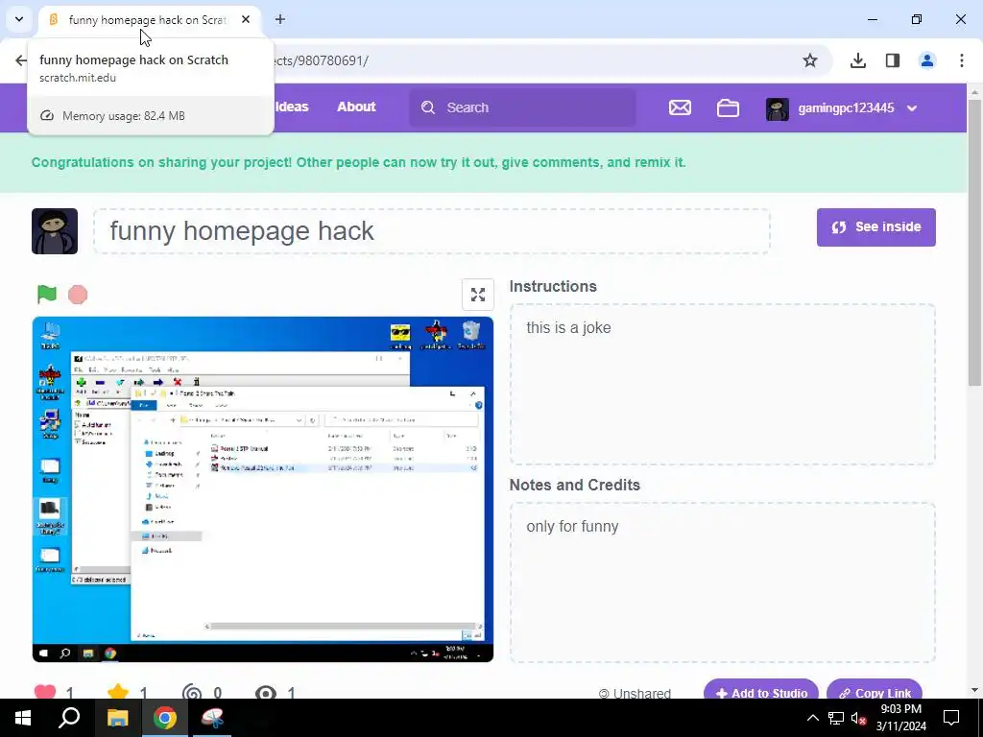Click the views eye icon
Viewport: 983px width, 737px height.
pyautogui.click(x=266, y=693)
